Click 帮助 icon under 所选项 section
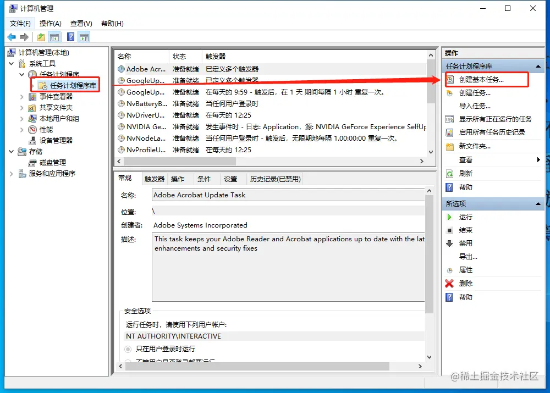This screenshot has height=393, width=550. 449,297
